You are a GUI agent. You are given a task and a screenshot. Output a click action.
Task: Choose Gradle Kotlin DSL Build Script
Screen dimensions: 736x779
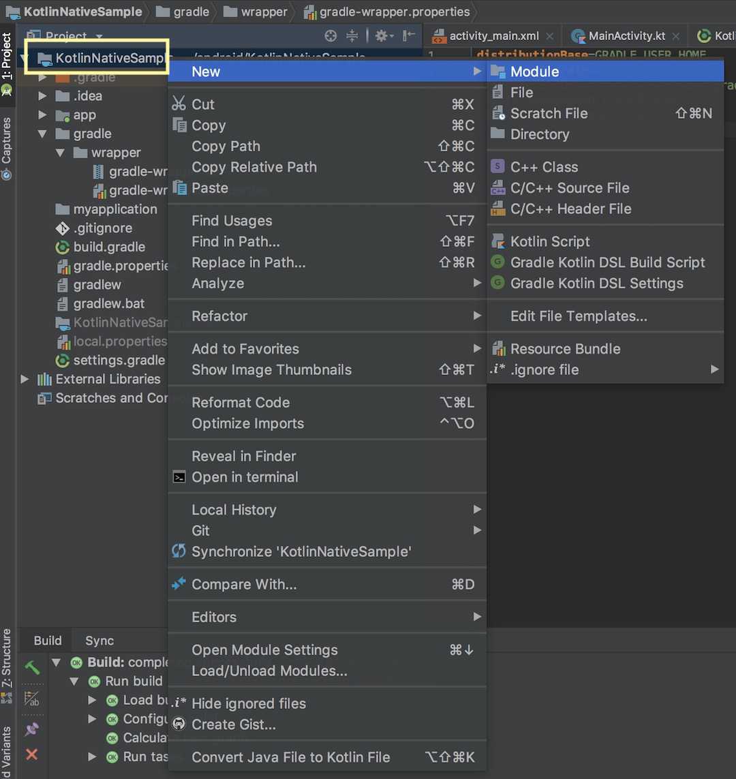[x=605, y=262]
